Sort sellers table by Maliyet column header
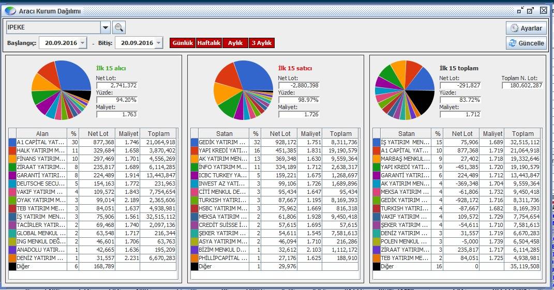 (311, 133)
